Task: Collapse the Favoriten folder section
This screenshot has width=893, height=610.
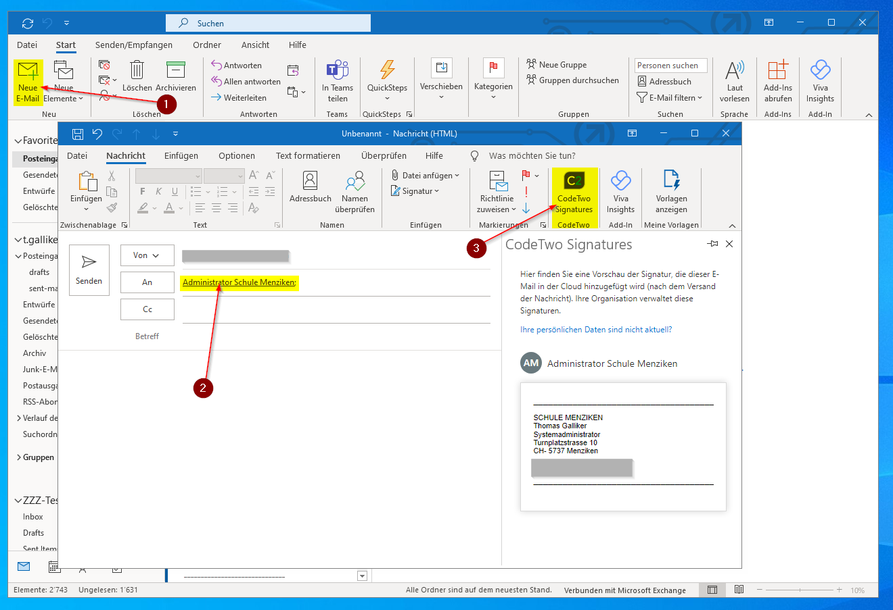Action: coord(18,141)
